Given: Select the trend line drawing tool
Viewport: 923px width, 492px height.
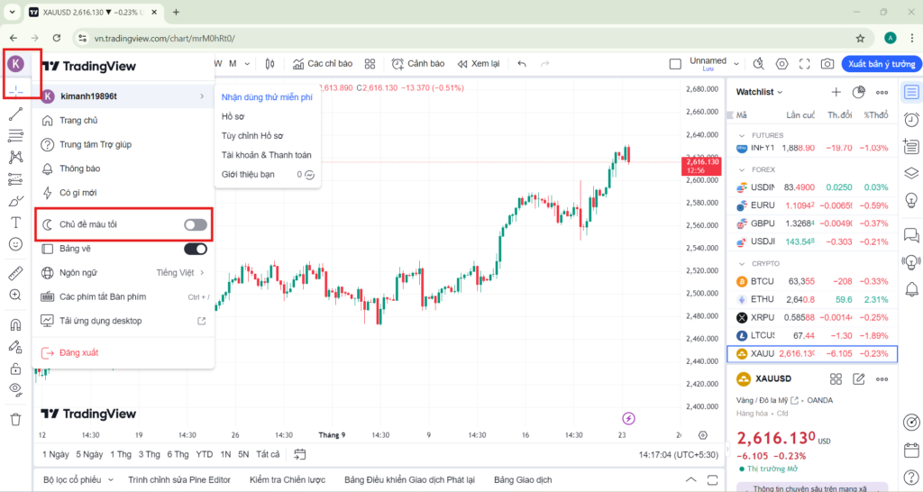Looking at the screenshot, I should tap(16, 114).
